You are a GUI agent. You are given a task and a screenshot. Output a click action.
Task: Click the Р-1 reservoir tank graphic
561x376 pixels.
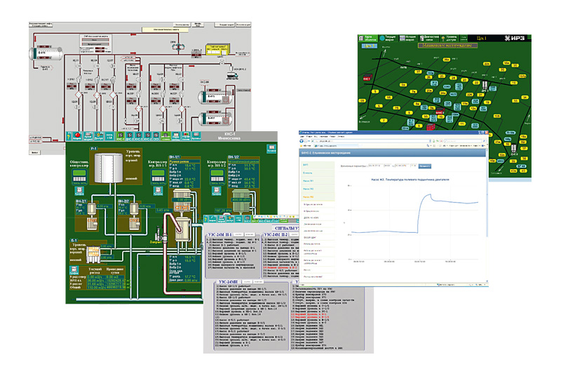(x=109, y=168)
